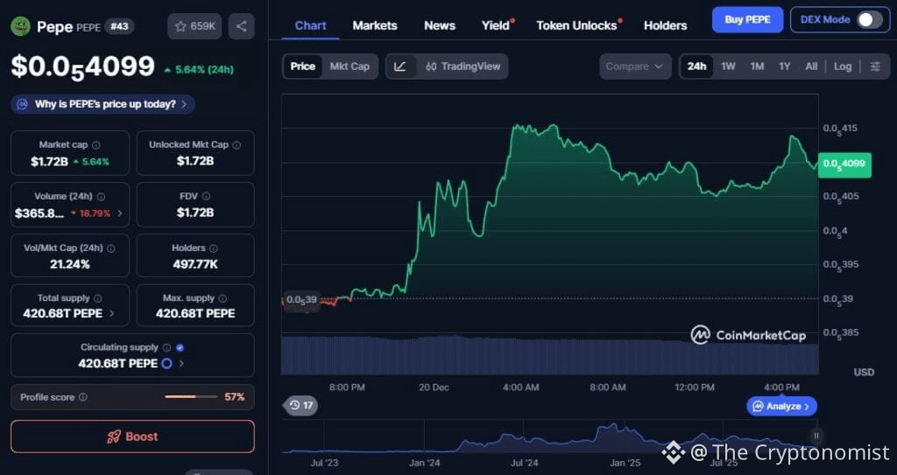Screen dimensions: 897x475
Task: Select the Mkt Cap chart toggle
Action: 350,66
